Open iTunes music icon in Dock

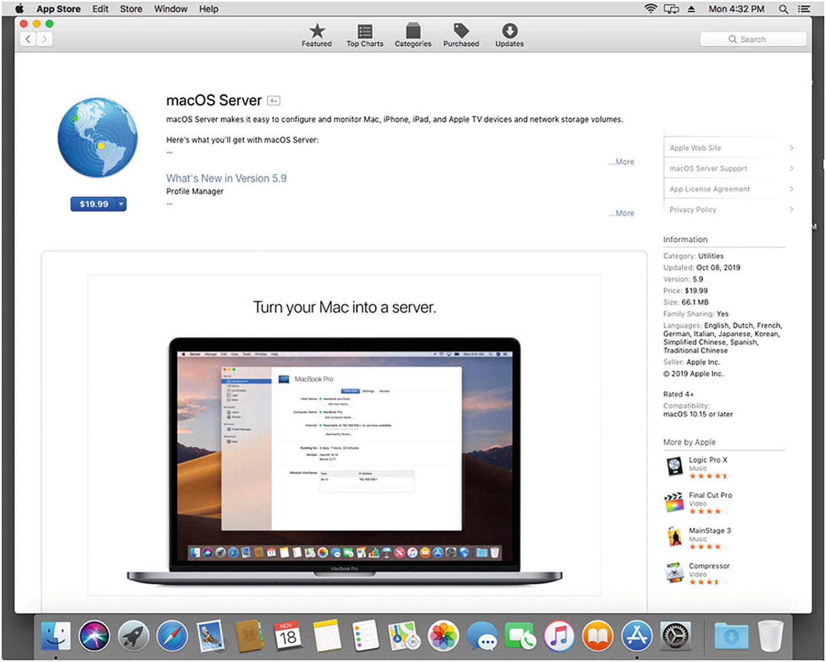(559, 636)
